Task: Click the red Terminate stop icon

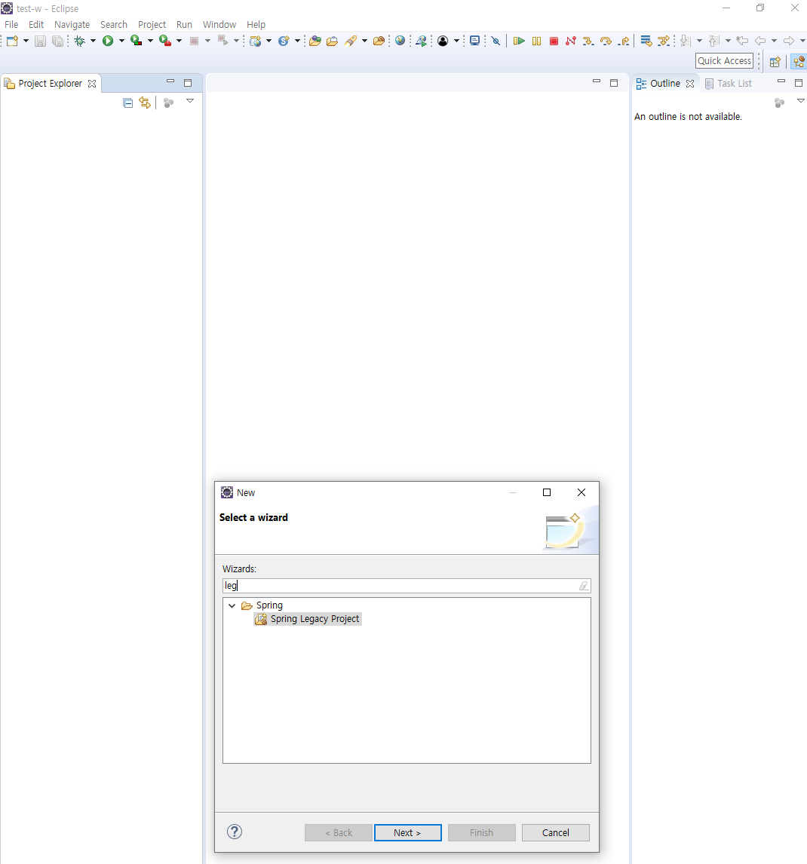Action: (554, 41)
